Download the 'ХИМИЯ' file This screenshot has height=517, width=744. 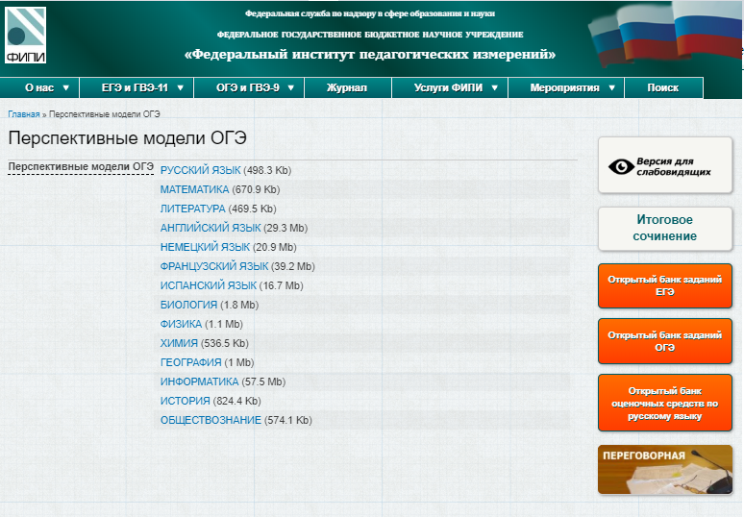(x=179, y=343)
